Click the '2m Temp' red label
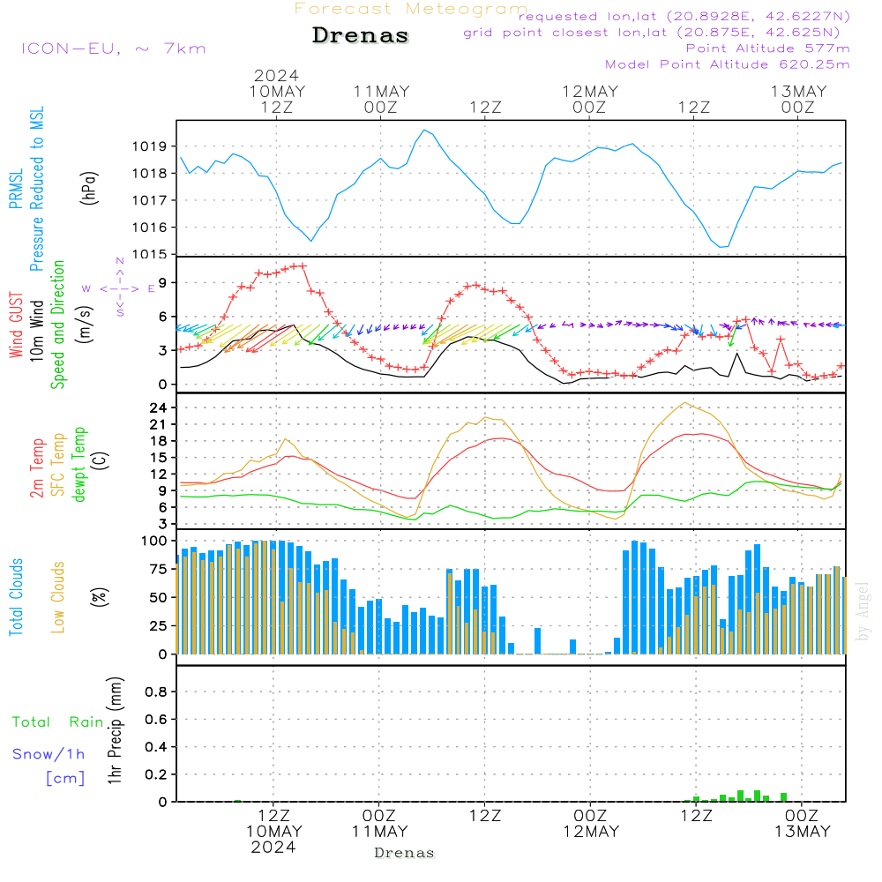 click(36, 468)
